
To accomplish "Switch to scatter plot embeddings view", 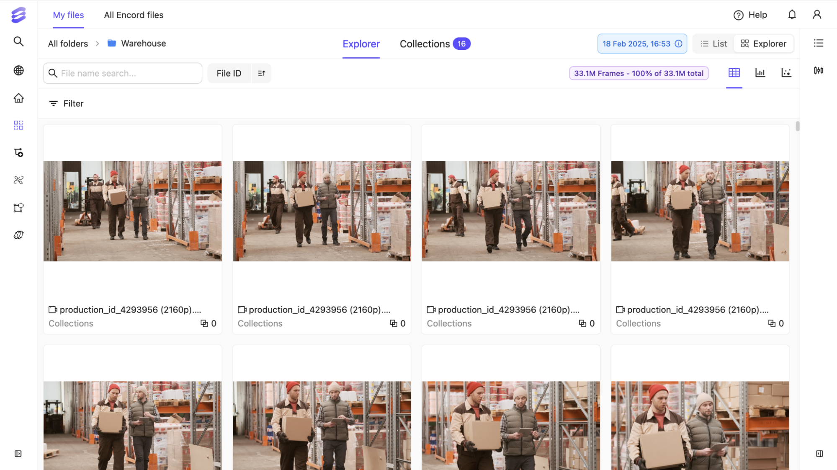I will (x=786, y=73).
